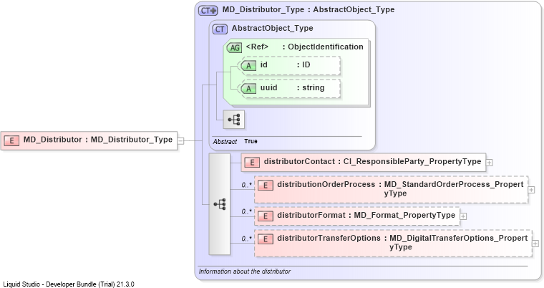Select the sequence icon inside AbstractObject_Type
Image resolution: width=544 pixels, height=288 pixels.
(234, 120)
